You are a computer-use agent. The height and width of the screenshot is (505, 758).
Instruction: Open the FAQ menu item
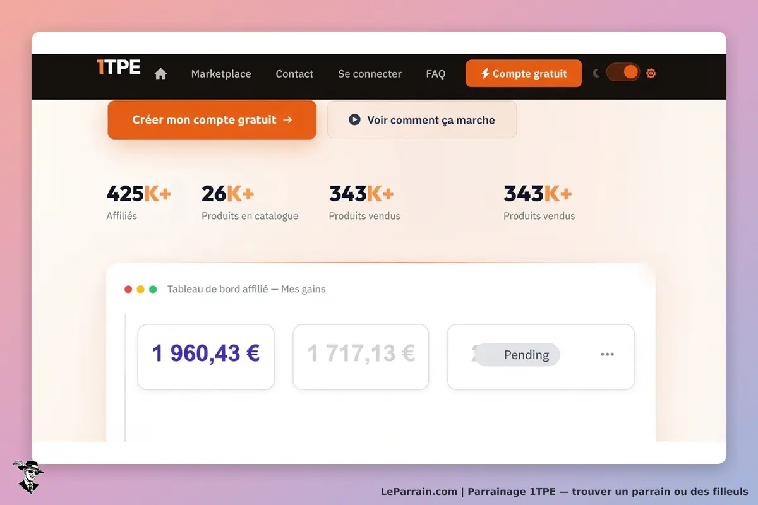tap(436, 74)
